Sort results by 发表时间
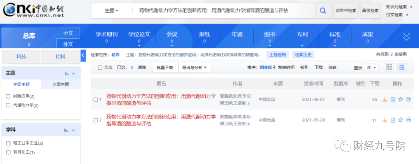The height and width of the screenshot is (164, 419). (286, 67)
